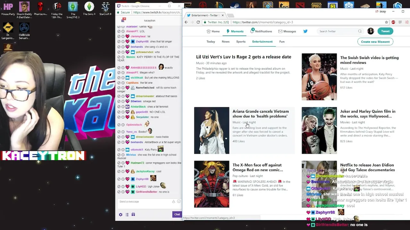Click Joker and Harley Quinn thumbnail

319,130
